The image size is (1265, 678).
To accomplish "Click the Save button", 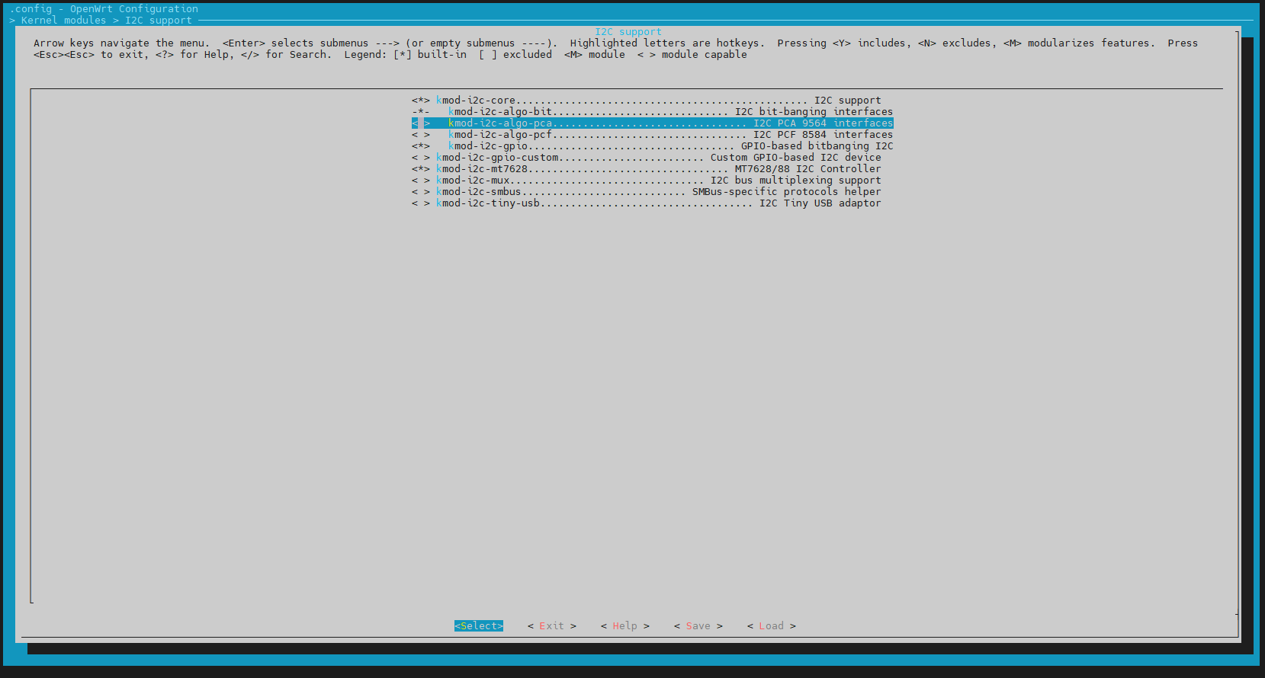I will pyautogui.click(x=698, y=626).
